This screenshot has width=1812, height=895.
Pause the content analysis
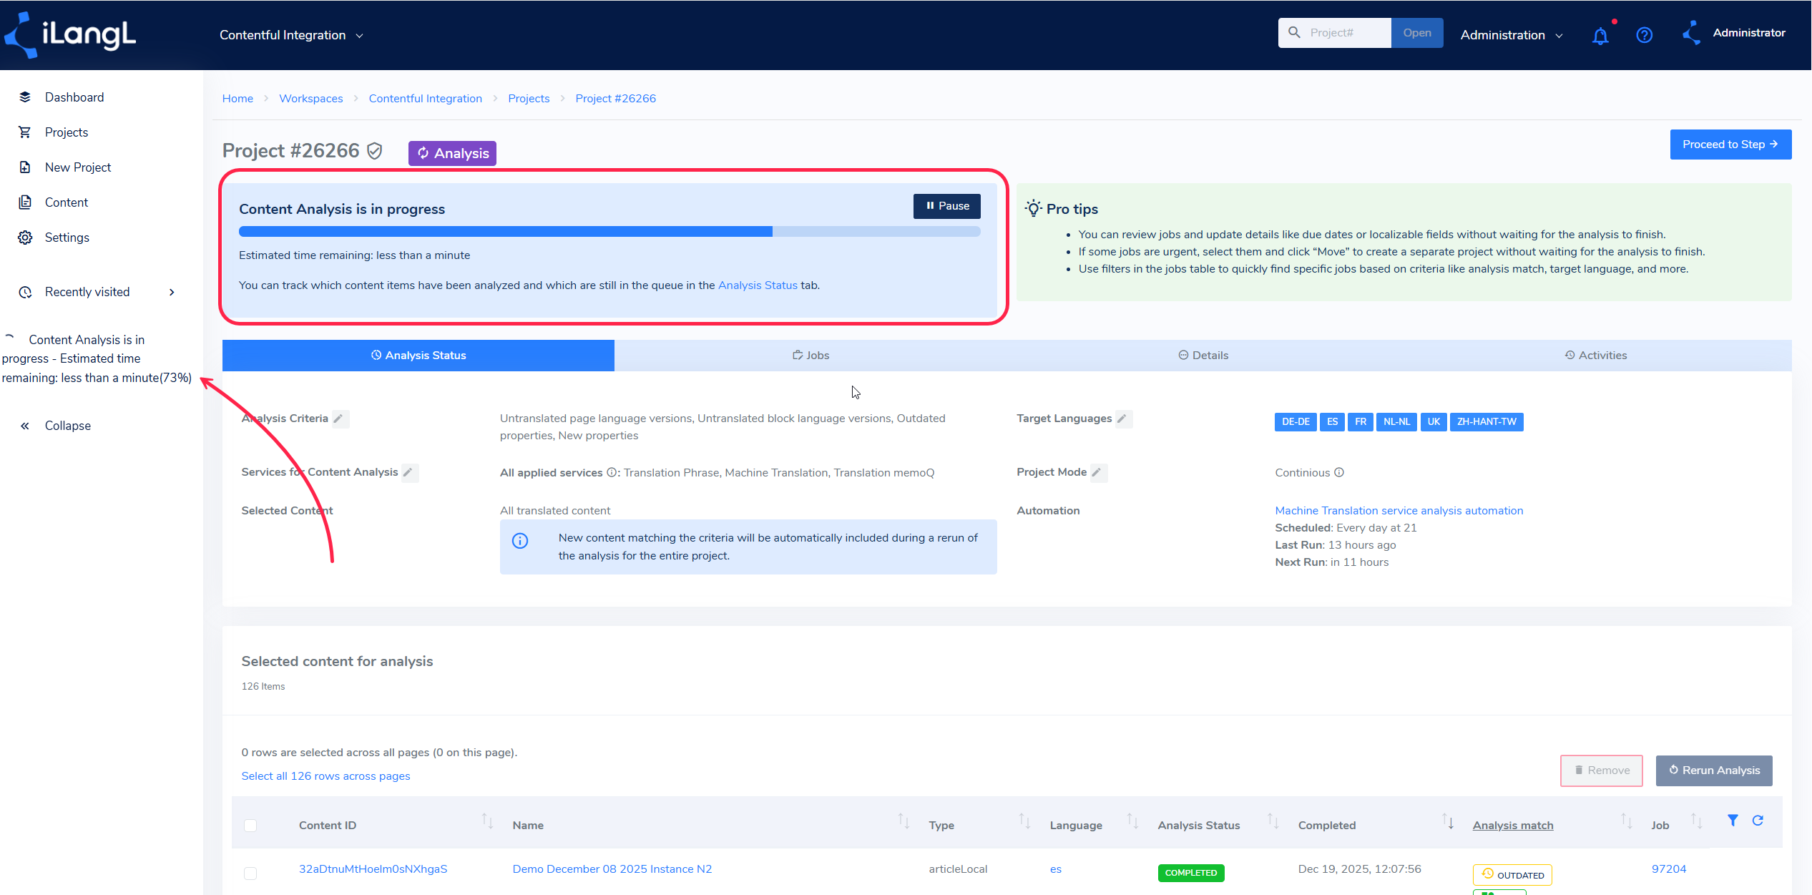coord(947,206)
